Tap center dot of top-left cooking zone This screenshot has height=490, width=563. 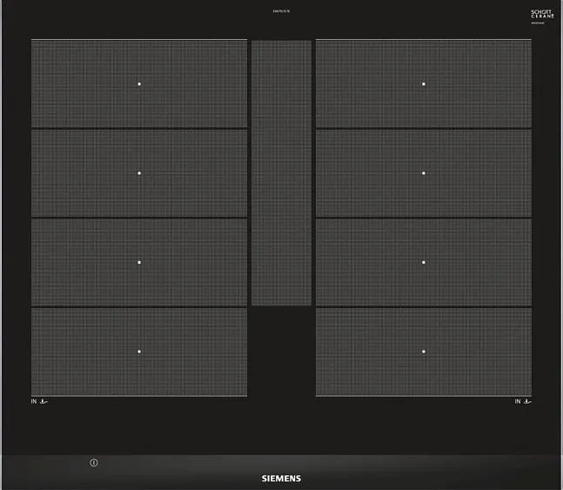pyautogui.click(x=139, y=84)
